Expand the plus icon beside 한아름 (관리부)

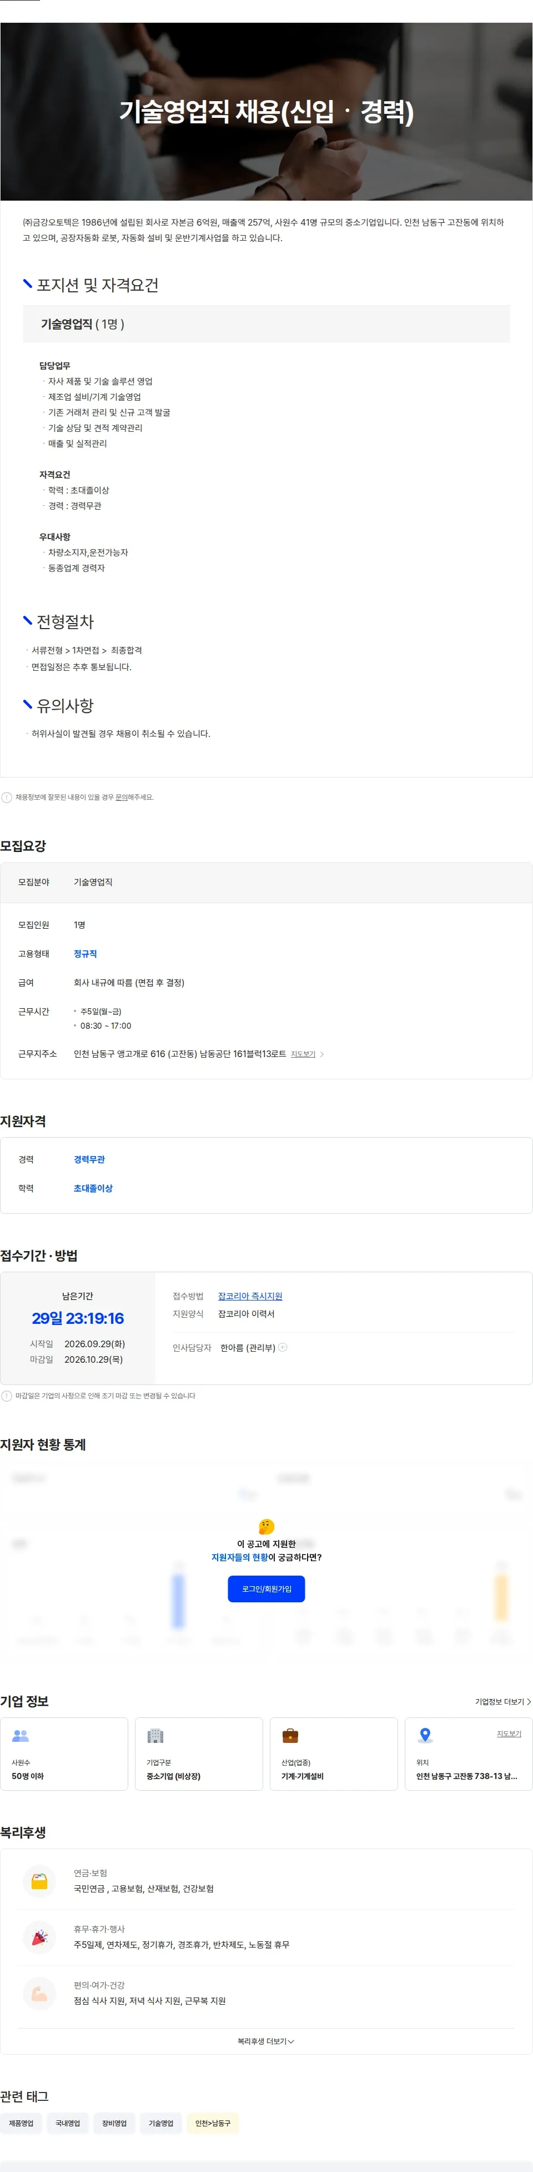click(283, 1347)
